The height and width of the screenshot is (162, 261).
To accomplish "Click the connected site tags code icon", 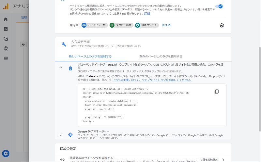I will [x=62, y=159].
